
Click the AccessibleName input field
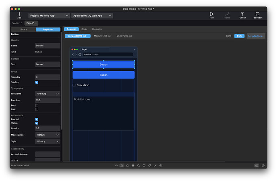pyautogui.click(x=48, y=154)
